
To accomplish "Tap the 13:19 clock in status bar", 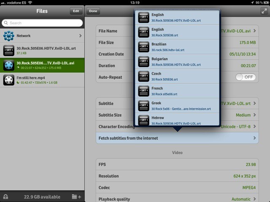I will tap(135, 3).
